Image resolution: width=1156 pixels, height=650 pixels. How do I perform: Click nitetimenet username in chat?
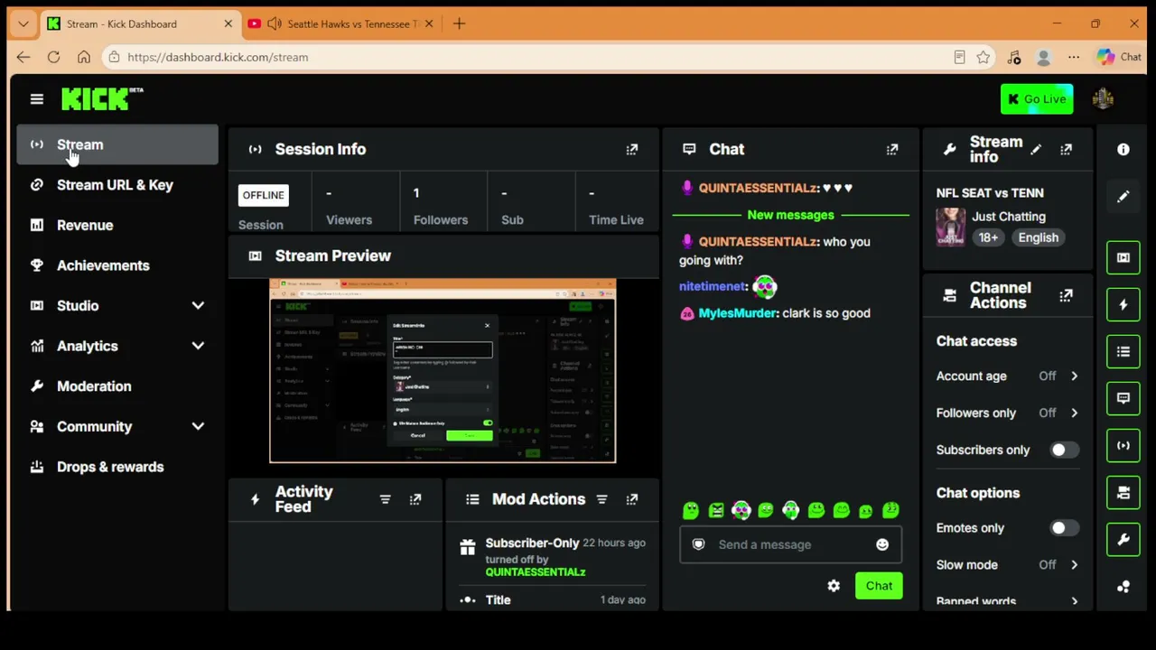pos(713,286)
